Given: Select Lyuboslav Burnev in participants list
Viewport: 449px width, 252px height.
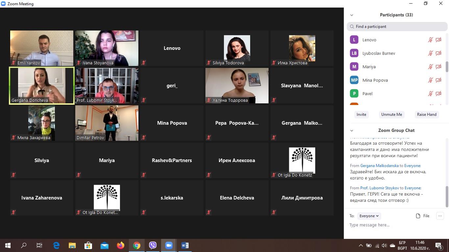Looking at the screenshot, I should (378, 53).
